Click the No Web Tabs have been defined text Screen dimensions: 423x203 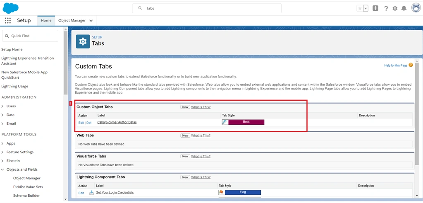tap(101, 144)
